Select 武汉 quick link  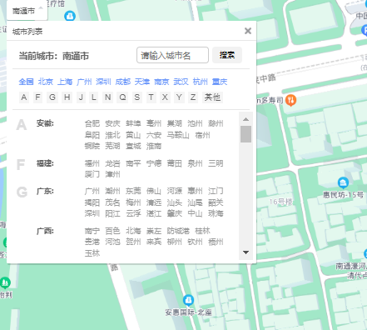(181, 82)
